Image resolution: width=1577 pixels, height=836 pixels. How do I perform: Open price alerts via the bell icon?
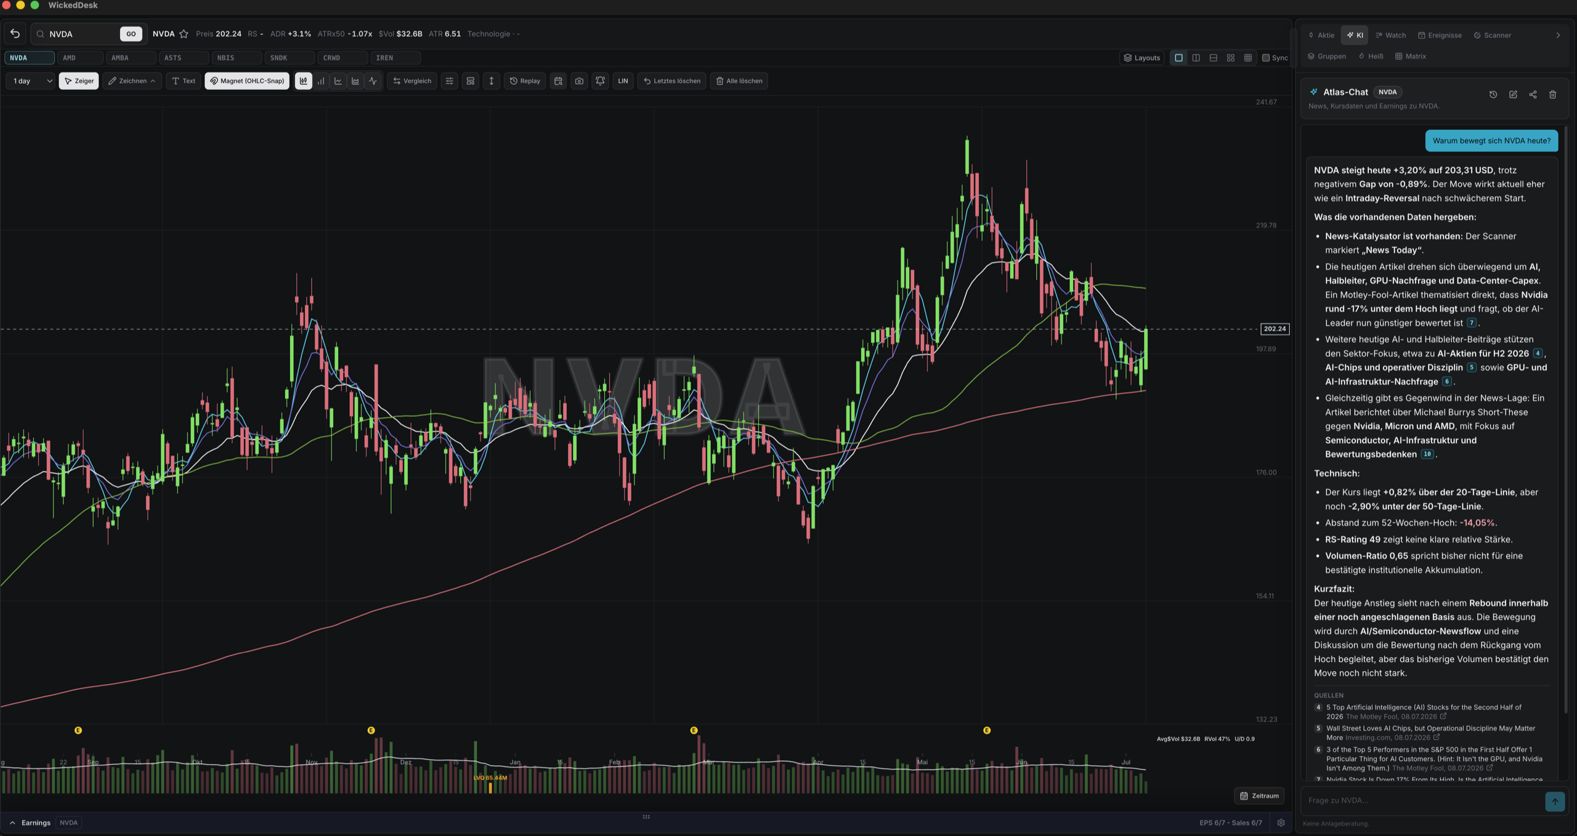(600, 81)
